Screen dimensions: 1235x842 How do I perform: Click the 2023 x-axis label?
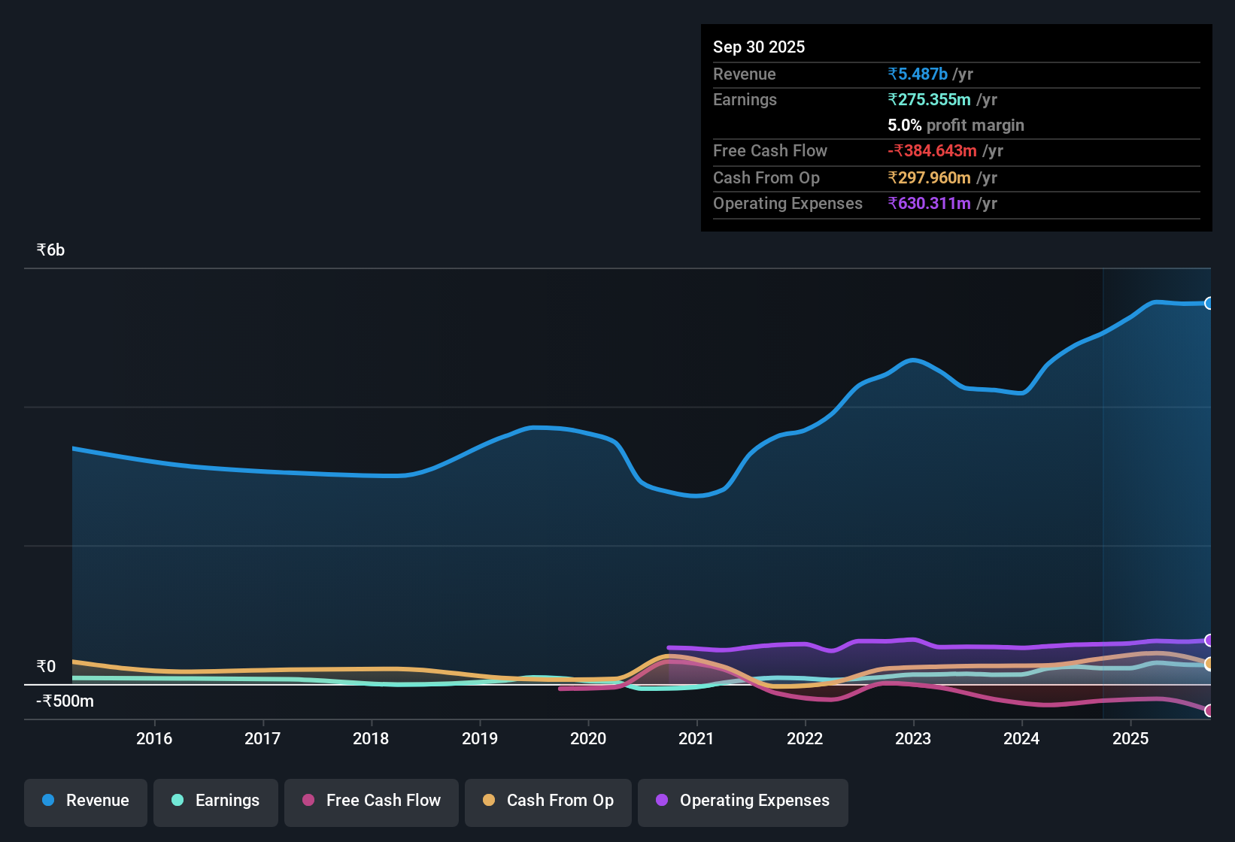(x=913, y=738)
